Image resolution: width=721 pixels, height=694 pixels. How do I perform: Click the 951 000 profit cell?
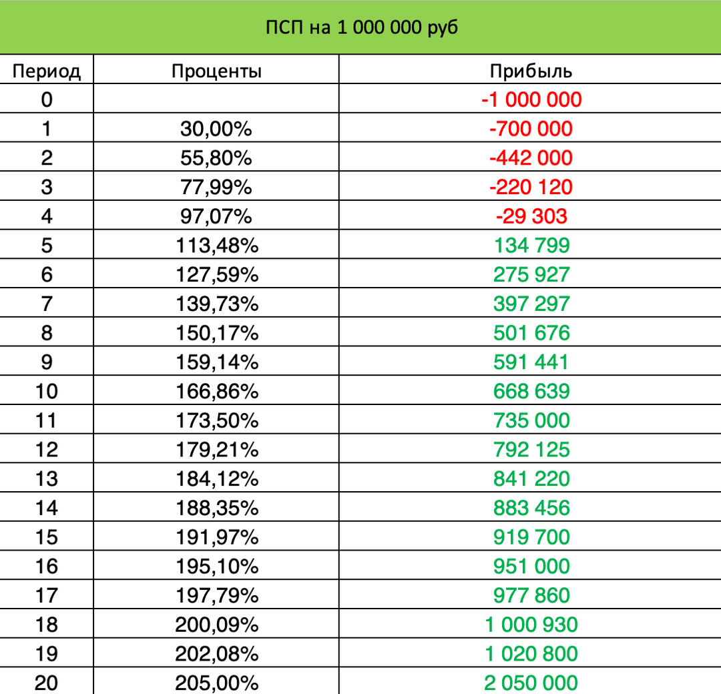pos(531,567)
